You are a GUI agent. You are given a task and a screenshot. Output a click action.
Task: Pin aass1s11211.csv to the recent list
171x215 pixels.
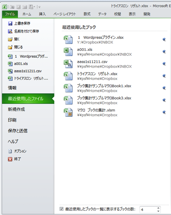pos(164,64)
